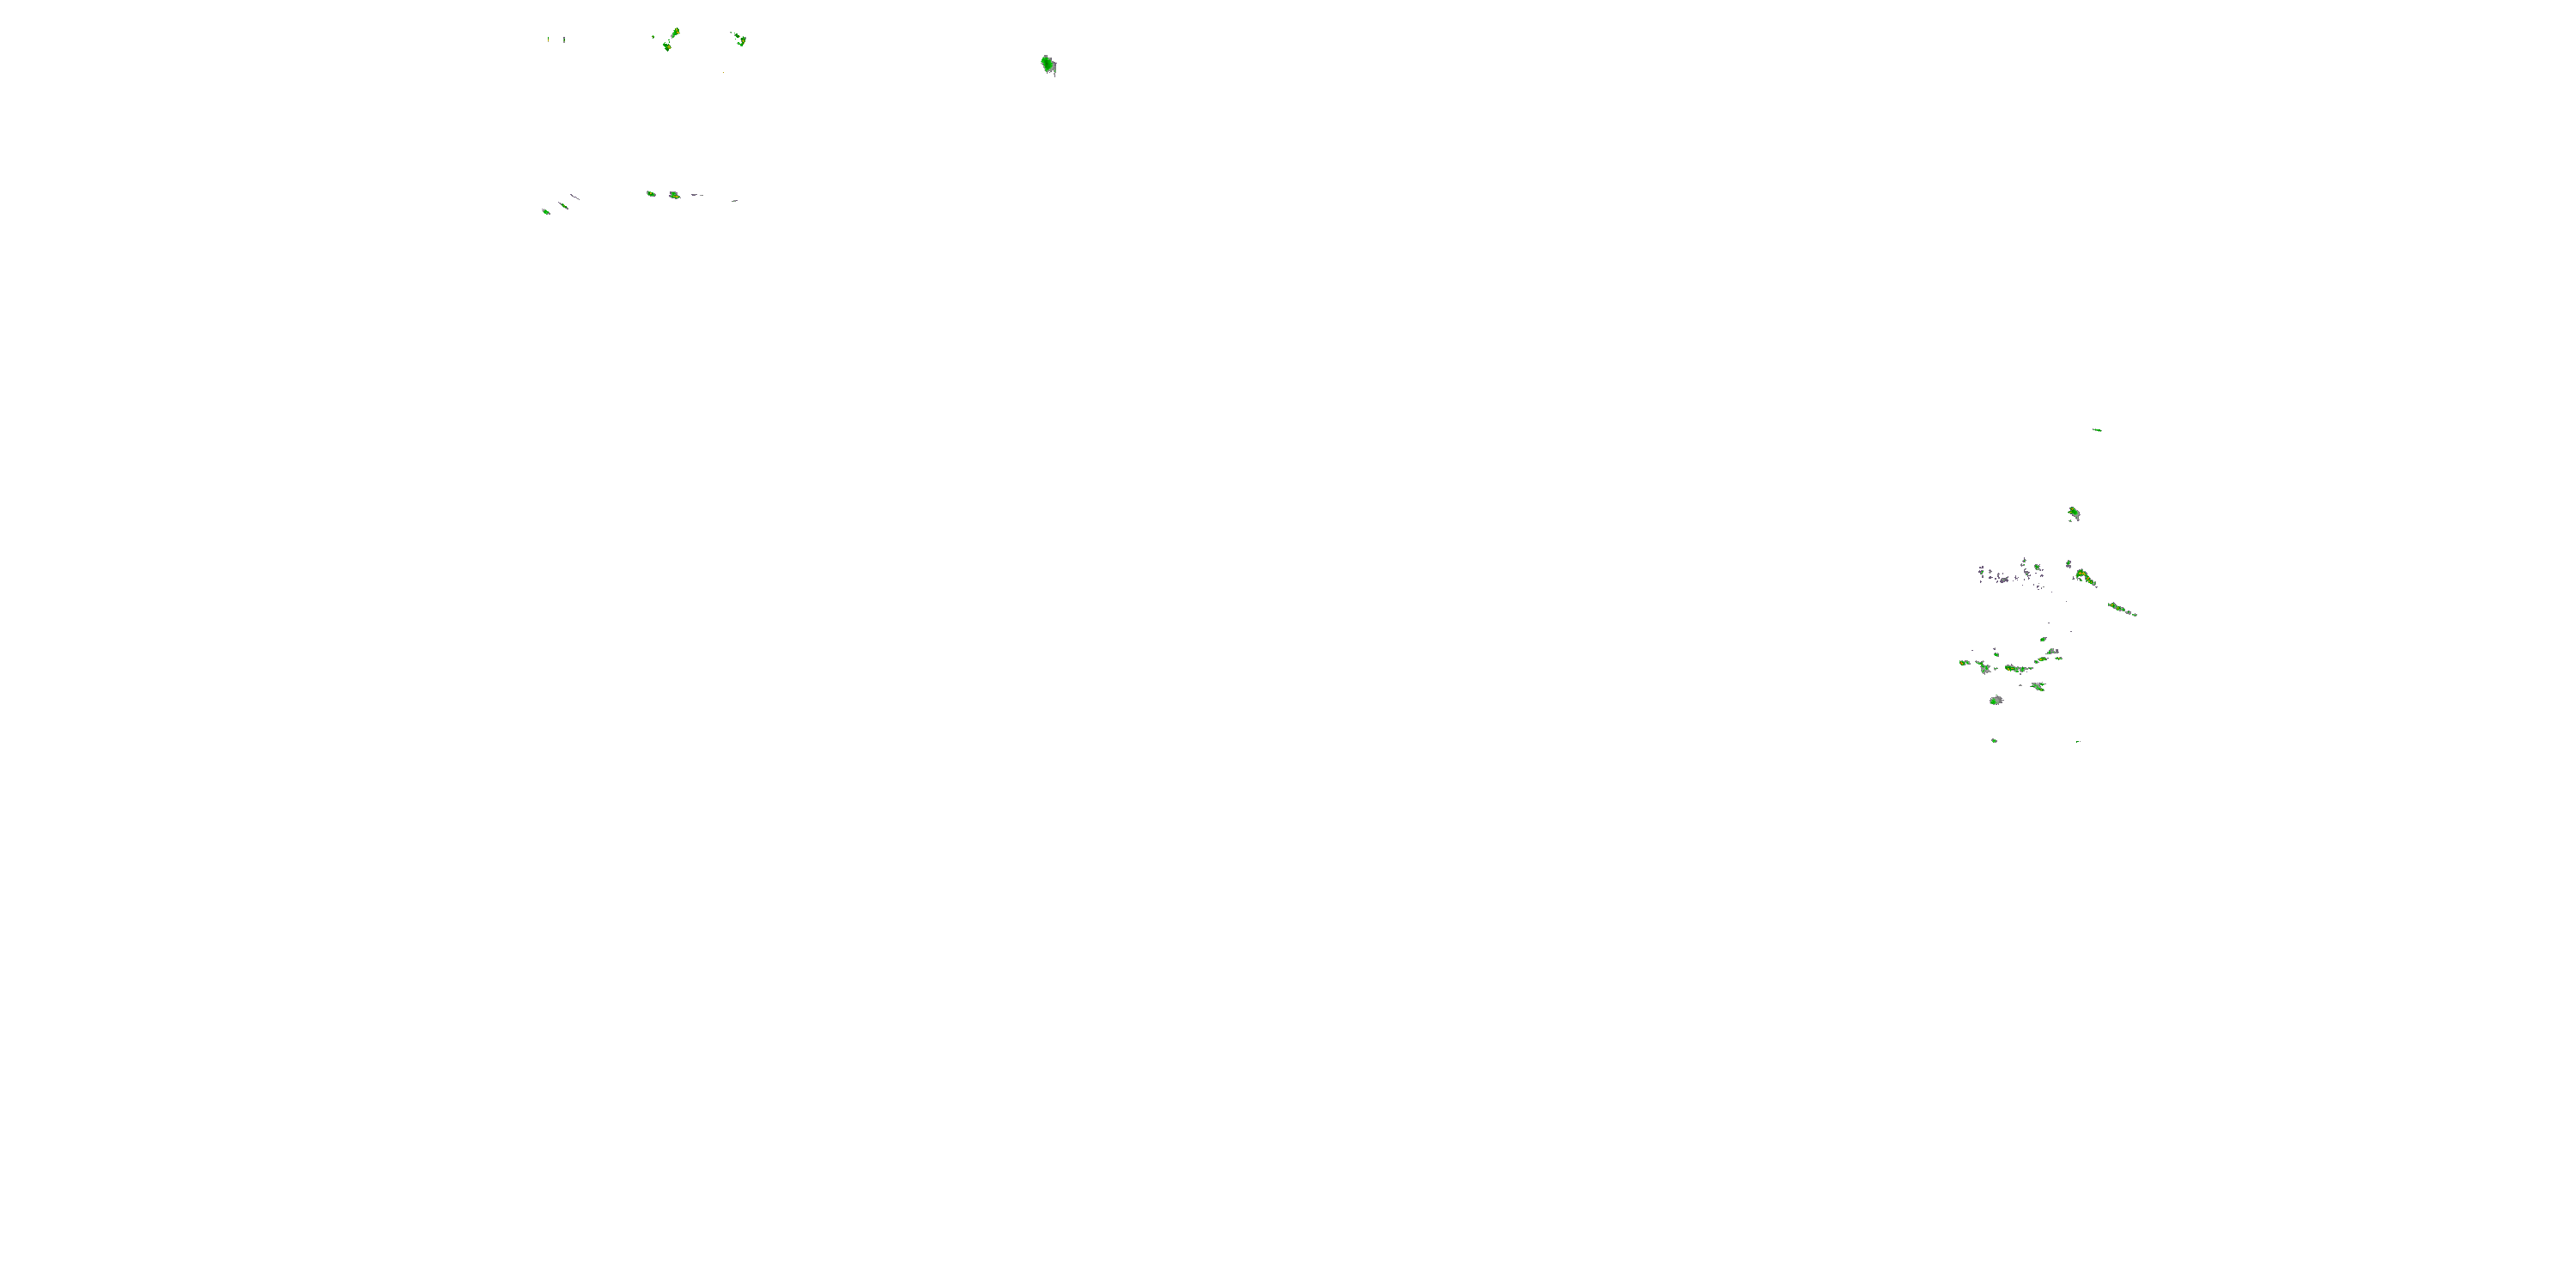Click the small green dot below the round gray blob
This screenshot has height=1288, width=2576.
(1994, 741)
